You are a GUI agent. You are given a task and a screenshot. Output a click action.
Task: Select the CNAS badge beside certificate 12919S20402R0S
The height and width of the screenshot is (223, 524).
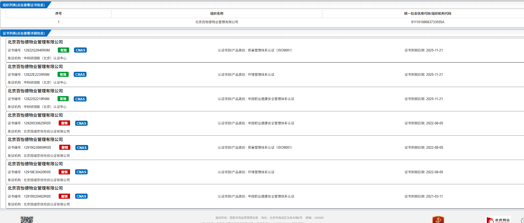[81, 196]
